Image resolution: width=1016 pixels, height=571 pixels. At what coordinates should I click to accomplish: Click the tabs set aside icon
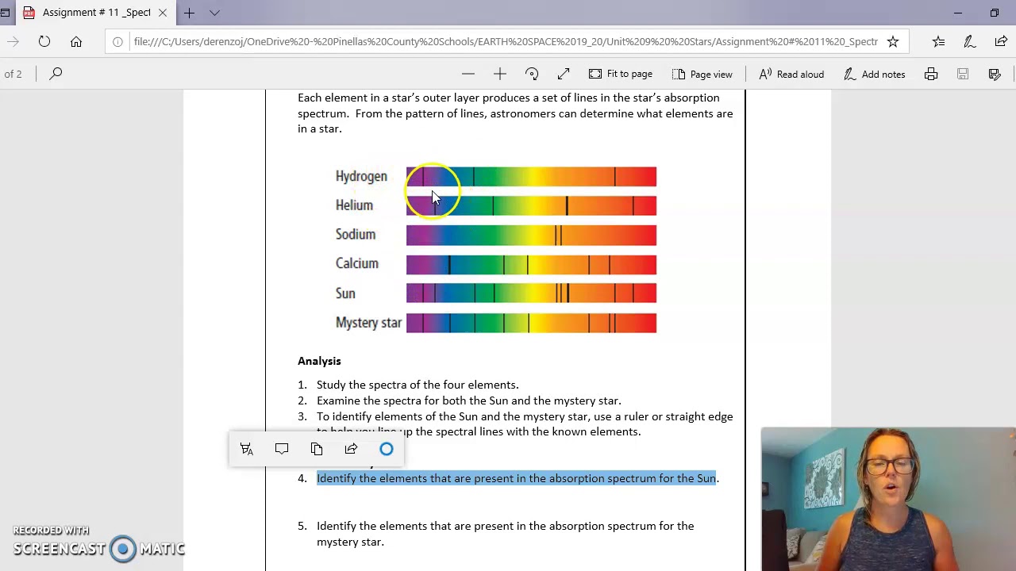tap(6, 13)
